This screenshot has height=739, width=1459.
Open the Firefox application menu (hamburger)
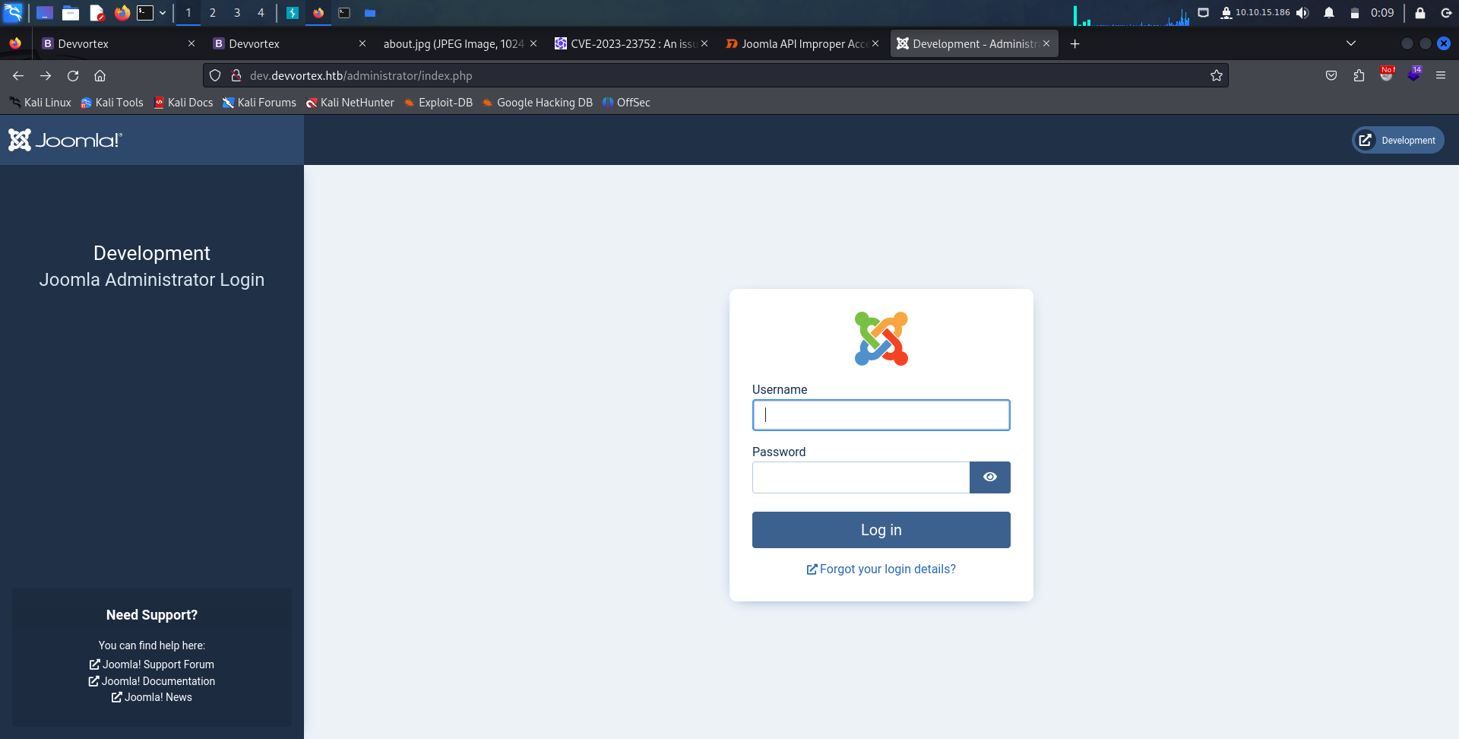[x=1441, y=75]
